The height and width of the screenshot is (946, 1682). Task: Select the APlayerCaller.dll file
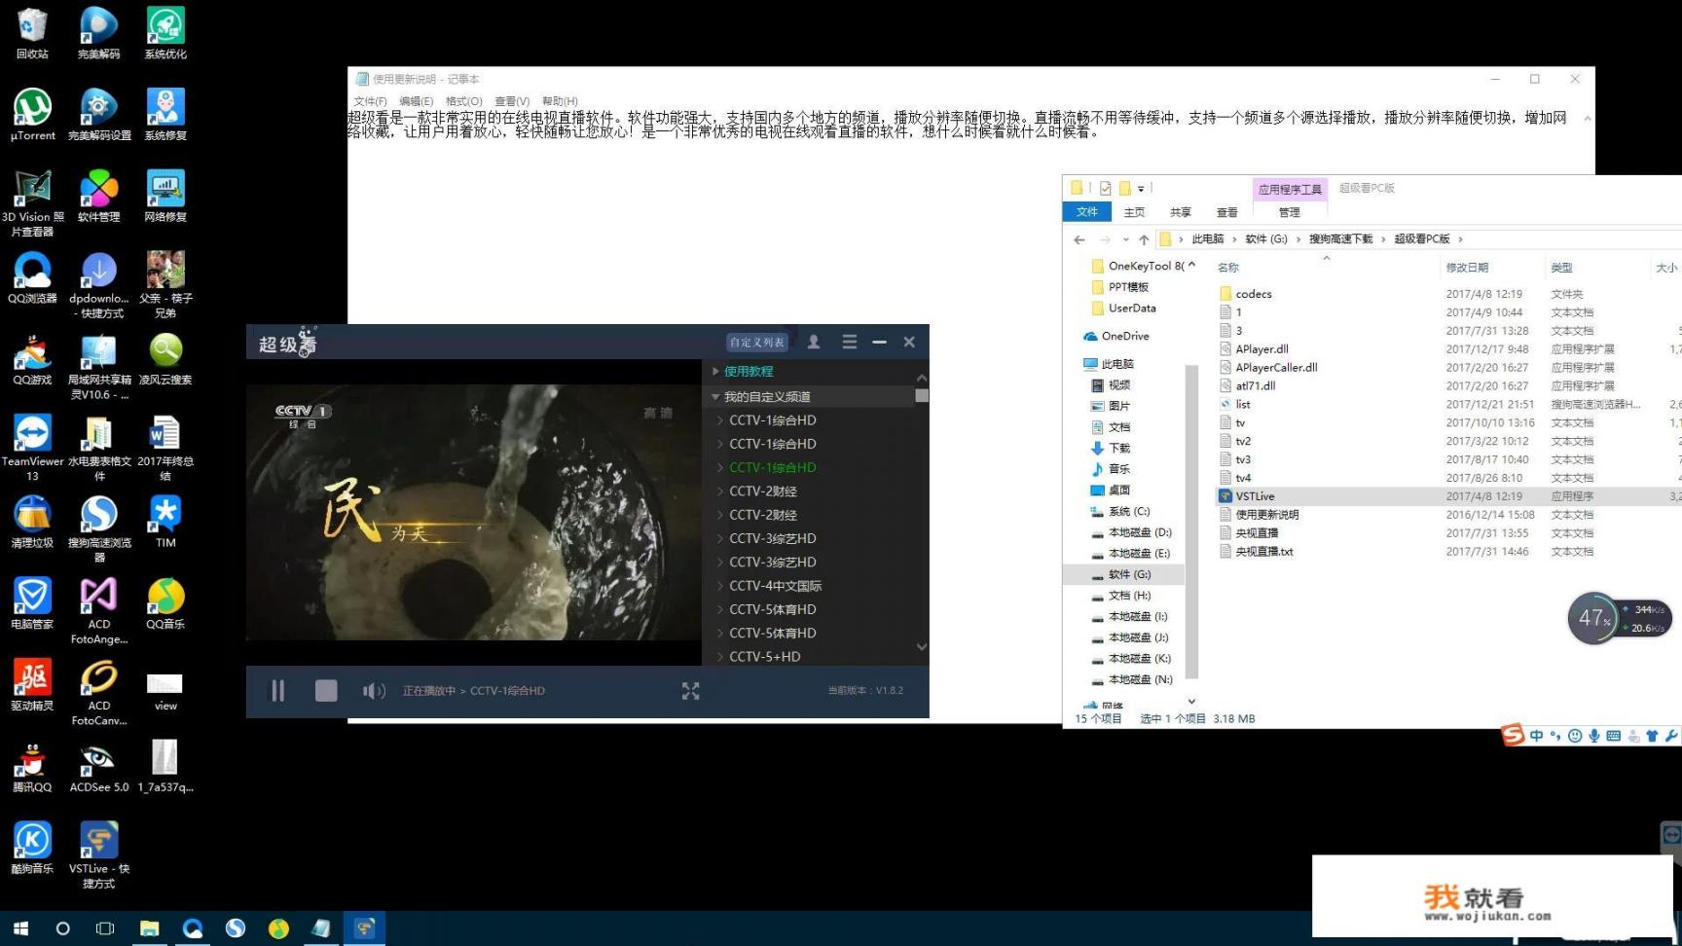tap(1276, 368)
